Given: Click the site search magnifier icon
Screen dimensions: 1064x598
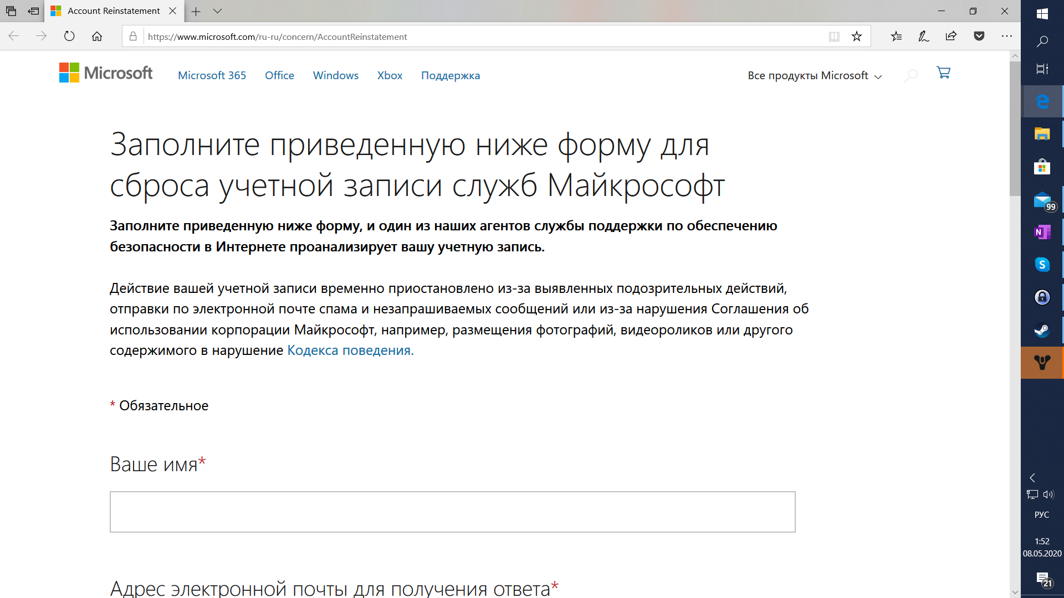Looking at the screenshot, I should (910, 75).
